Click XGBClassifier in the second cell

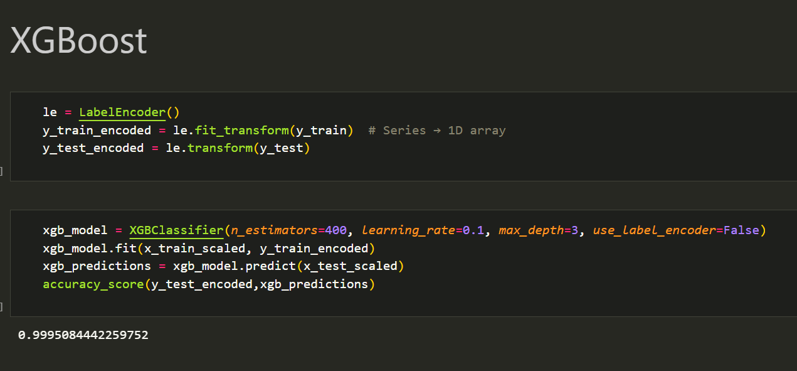click(x=176, y=230)
